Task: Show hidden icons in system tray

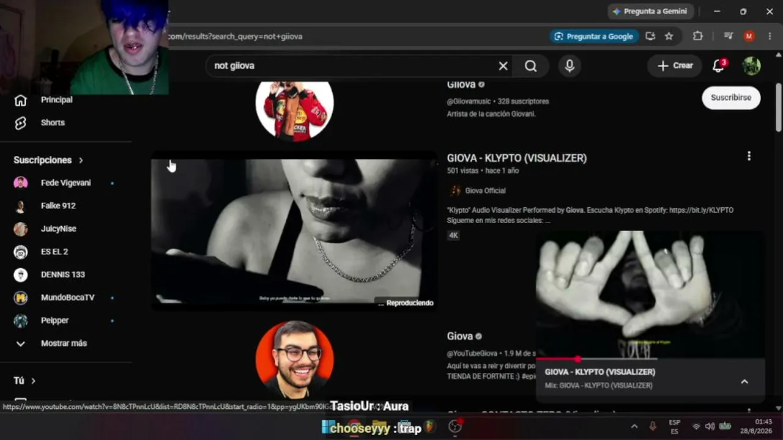Action: coord(634,427)
